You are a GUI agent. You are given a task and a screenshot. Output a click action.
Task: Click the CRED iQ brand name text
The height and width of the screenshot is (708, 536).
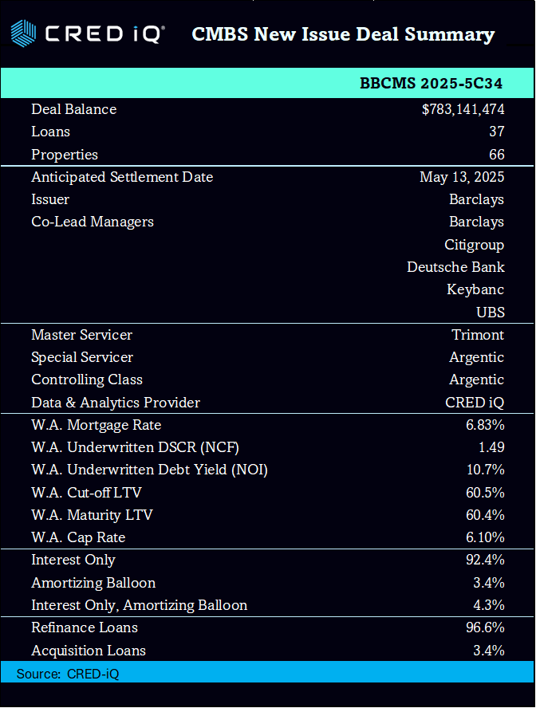click(x=104, y=34)
